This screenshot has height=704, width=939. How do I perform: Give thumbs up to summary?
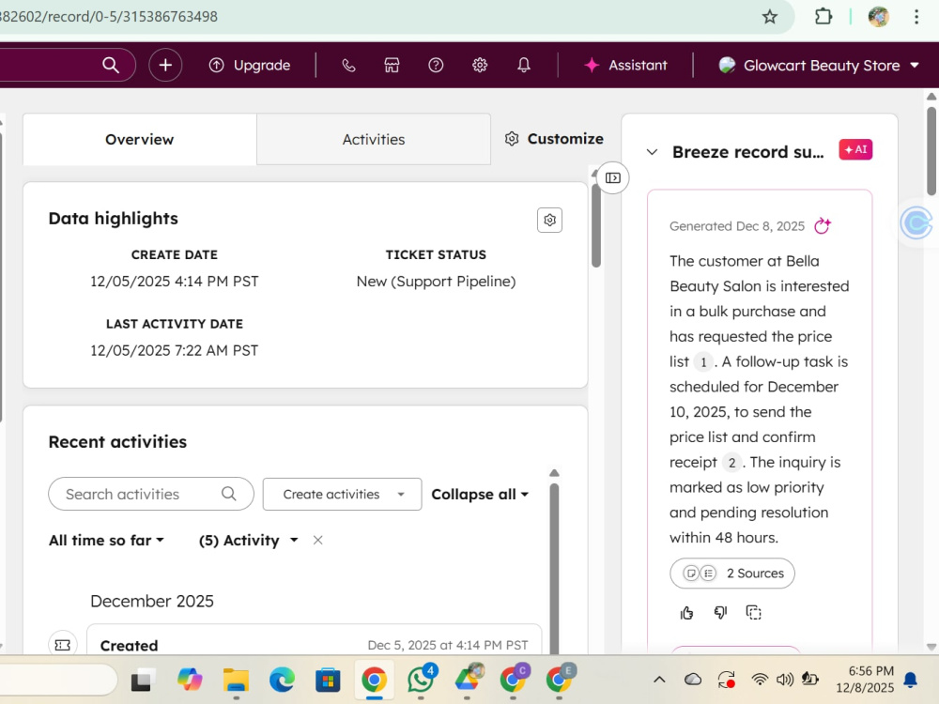click(x=687, y=612)
